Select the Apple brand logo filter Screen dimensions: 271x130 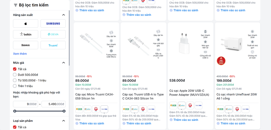point(26,23)
